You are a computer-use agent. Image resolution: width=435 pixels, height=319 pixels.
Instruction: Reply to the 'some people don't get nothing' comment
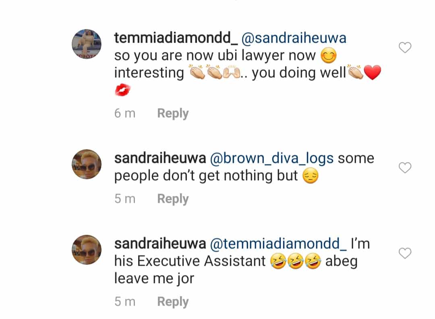tap(173, 199)
